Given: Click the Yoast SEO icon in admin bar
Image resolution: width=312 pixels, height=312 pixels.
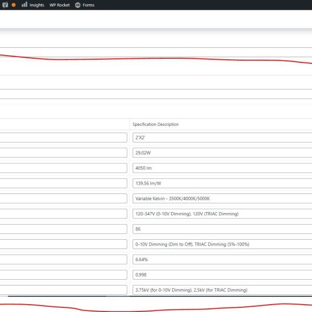Looking at the screenshot, I should tap(3, 5).
